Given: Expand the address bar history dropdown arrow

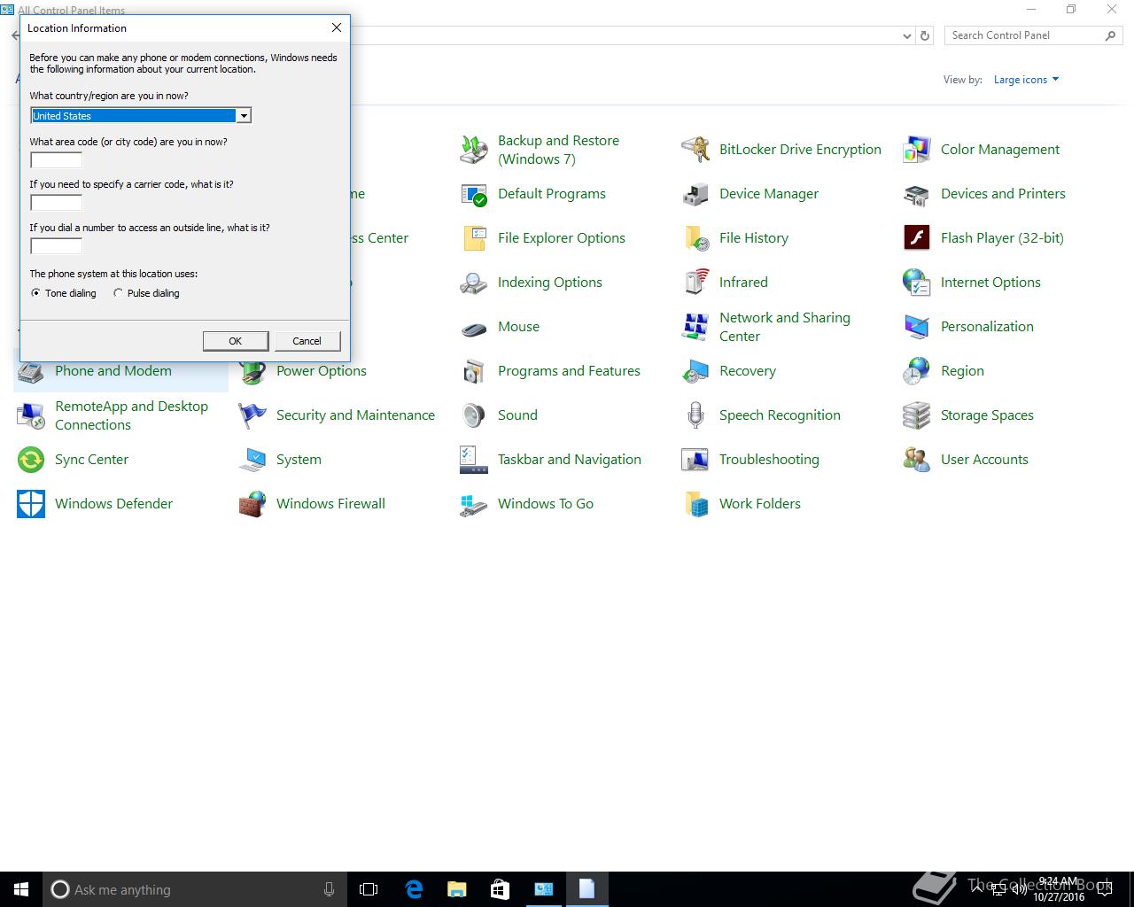Looking at the screenshot, I should (x=906, y=36).
